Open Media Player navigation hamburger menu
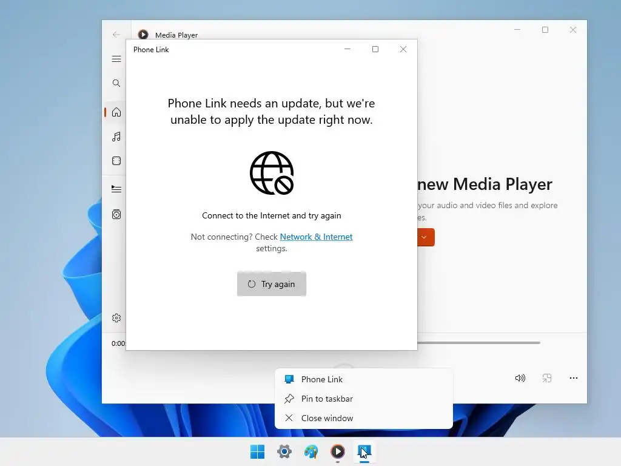 116,59
